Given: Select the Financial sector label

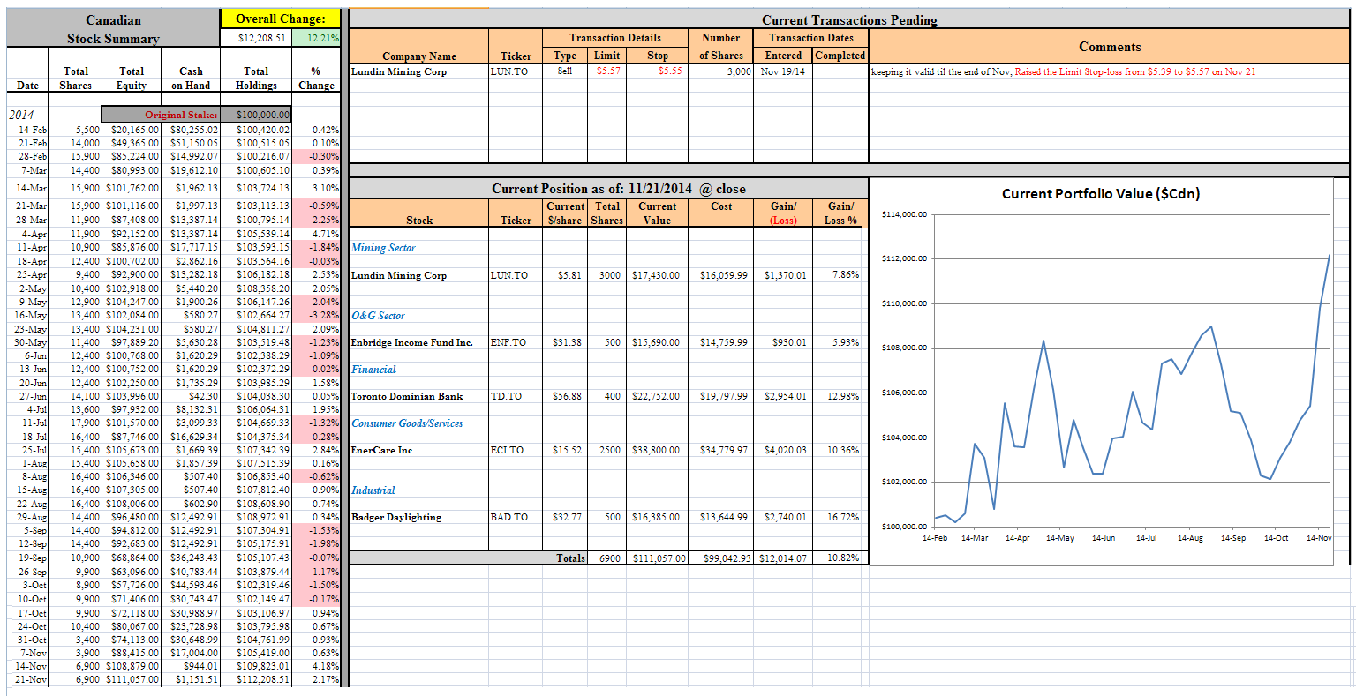Looking at the screenshot, I should point(373,370).
